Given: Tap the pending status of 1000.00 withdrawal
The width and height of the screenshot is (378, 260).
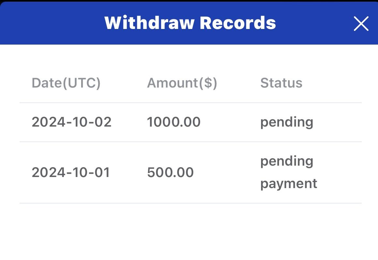Looking at the screenshot, I should 287,122.
